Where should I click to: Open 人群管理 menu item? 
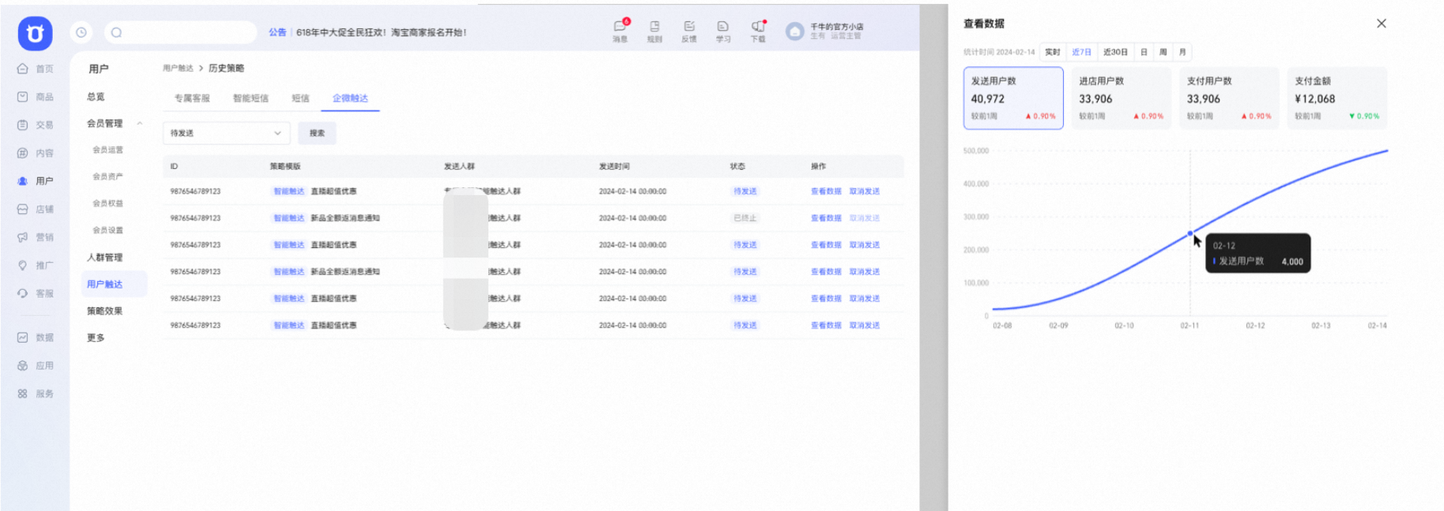(x=104, y=257)
